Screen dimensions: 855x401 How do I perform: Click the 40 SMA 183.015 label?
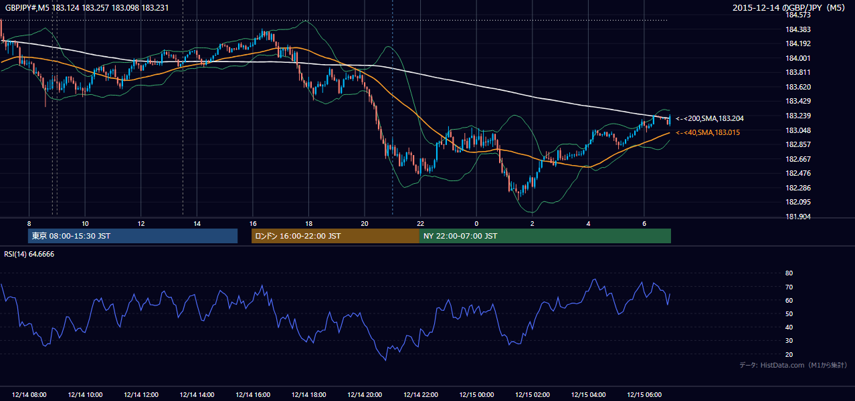(x=708, y=132)
